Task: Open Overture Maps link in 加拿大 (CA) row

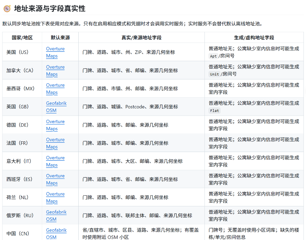Action: (x=55, y=70)
